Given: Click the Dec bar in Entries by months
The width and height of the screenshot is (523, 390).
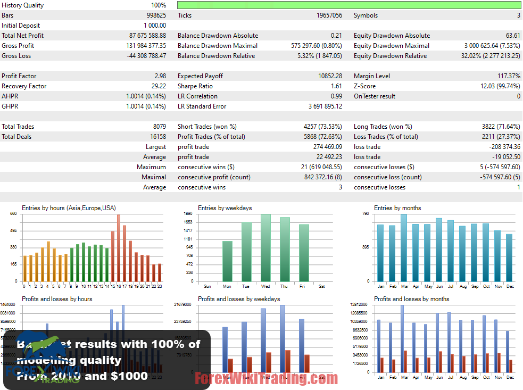Looking at the screenshot, I should tap(509, 258).
